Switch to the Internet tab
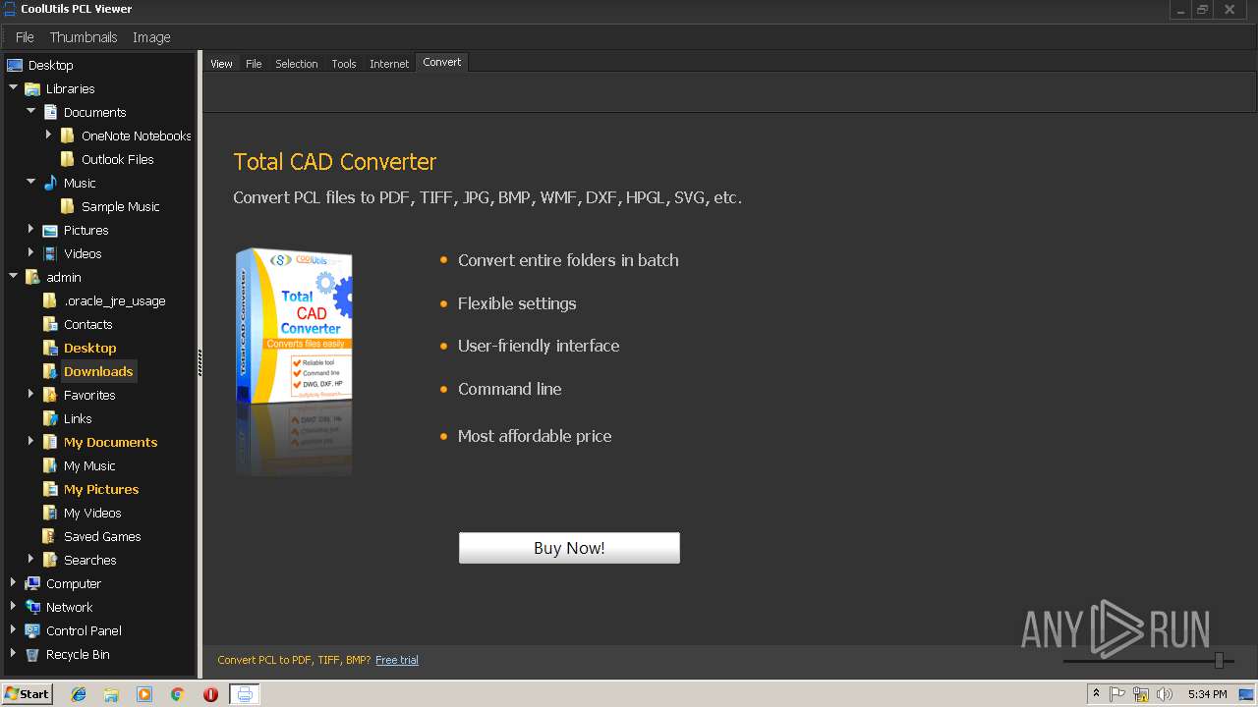 389,64
